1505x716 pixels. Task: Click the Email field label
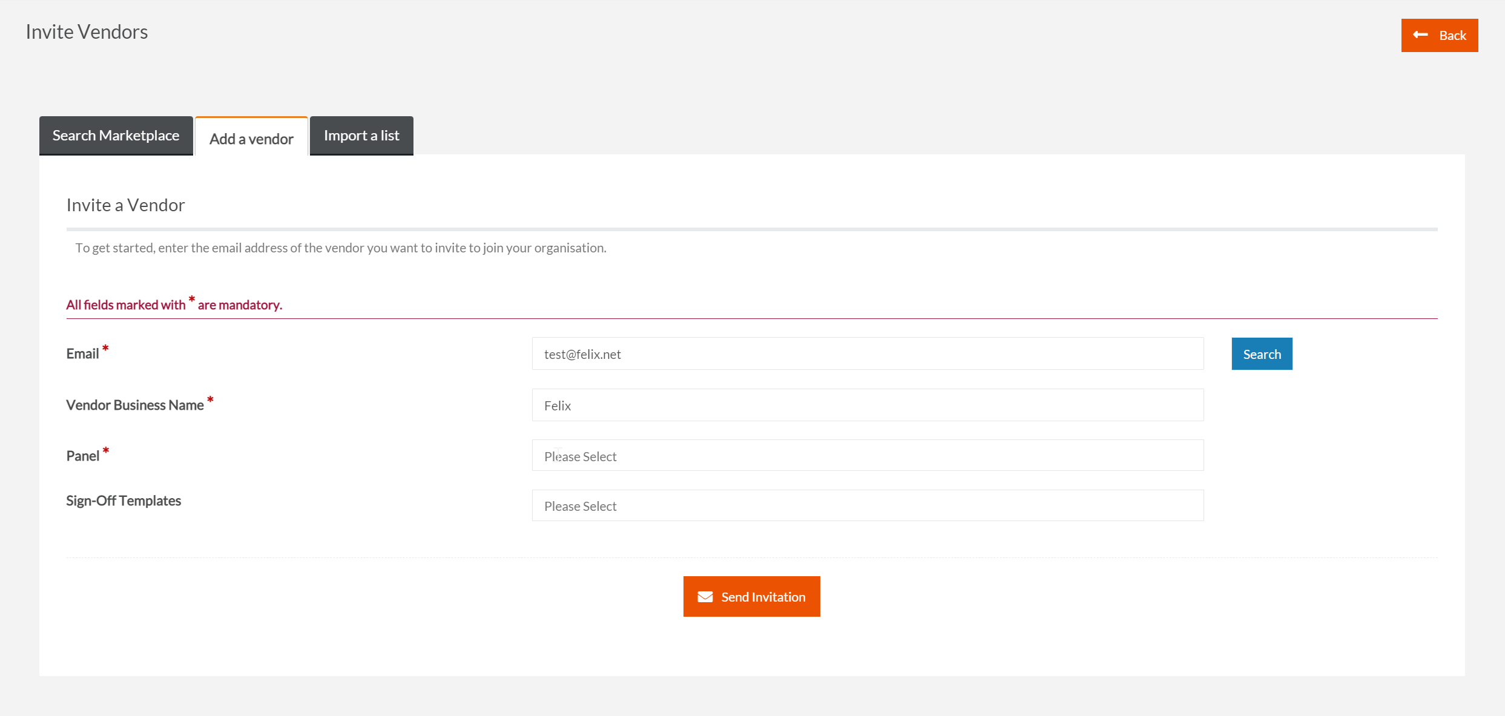point(82,354)
